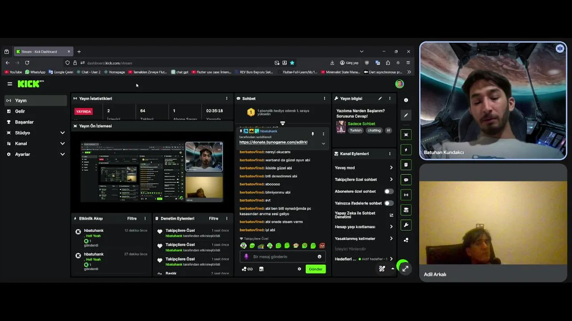This screenshot has width=572, height=321.
Task: Open chat settings gear beside the Gönder button
Action: [299, 269]
